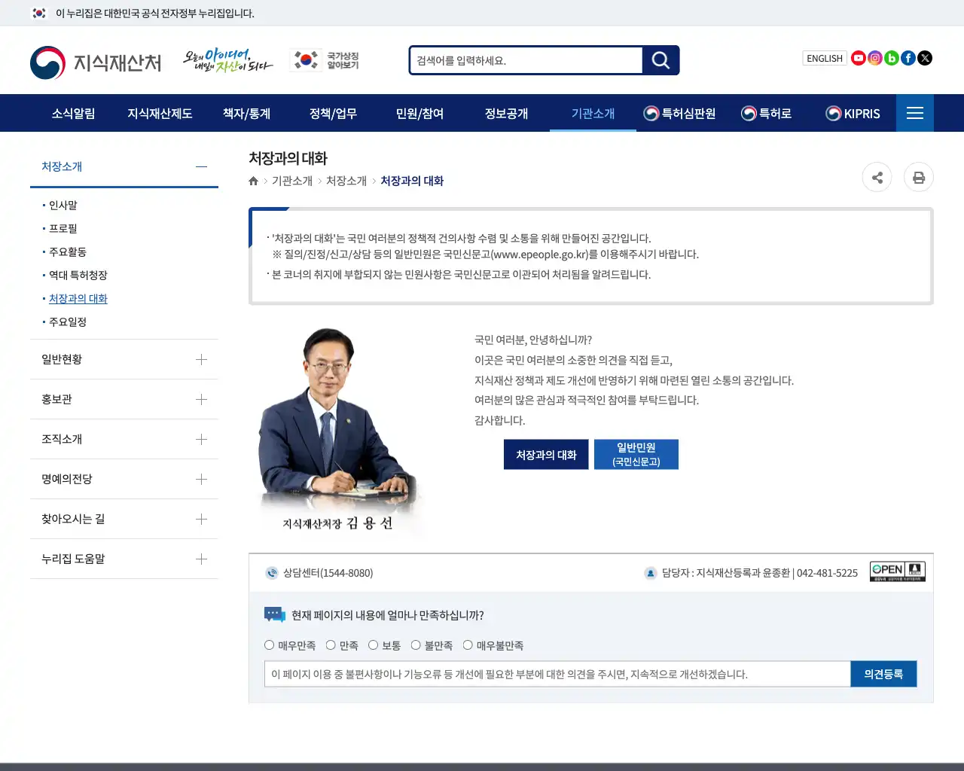Switch to the 민원/참여 navigation tab

pos(419,113)
